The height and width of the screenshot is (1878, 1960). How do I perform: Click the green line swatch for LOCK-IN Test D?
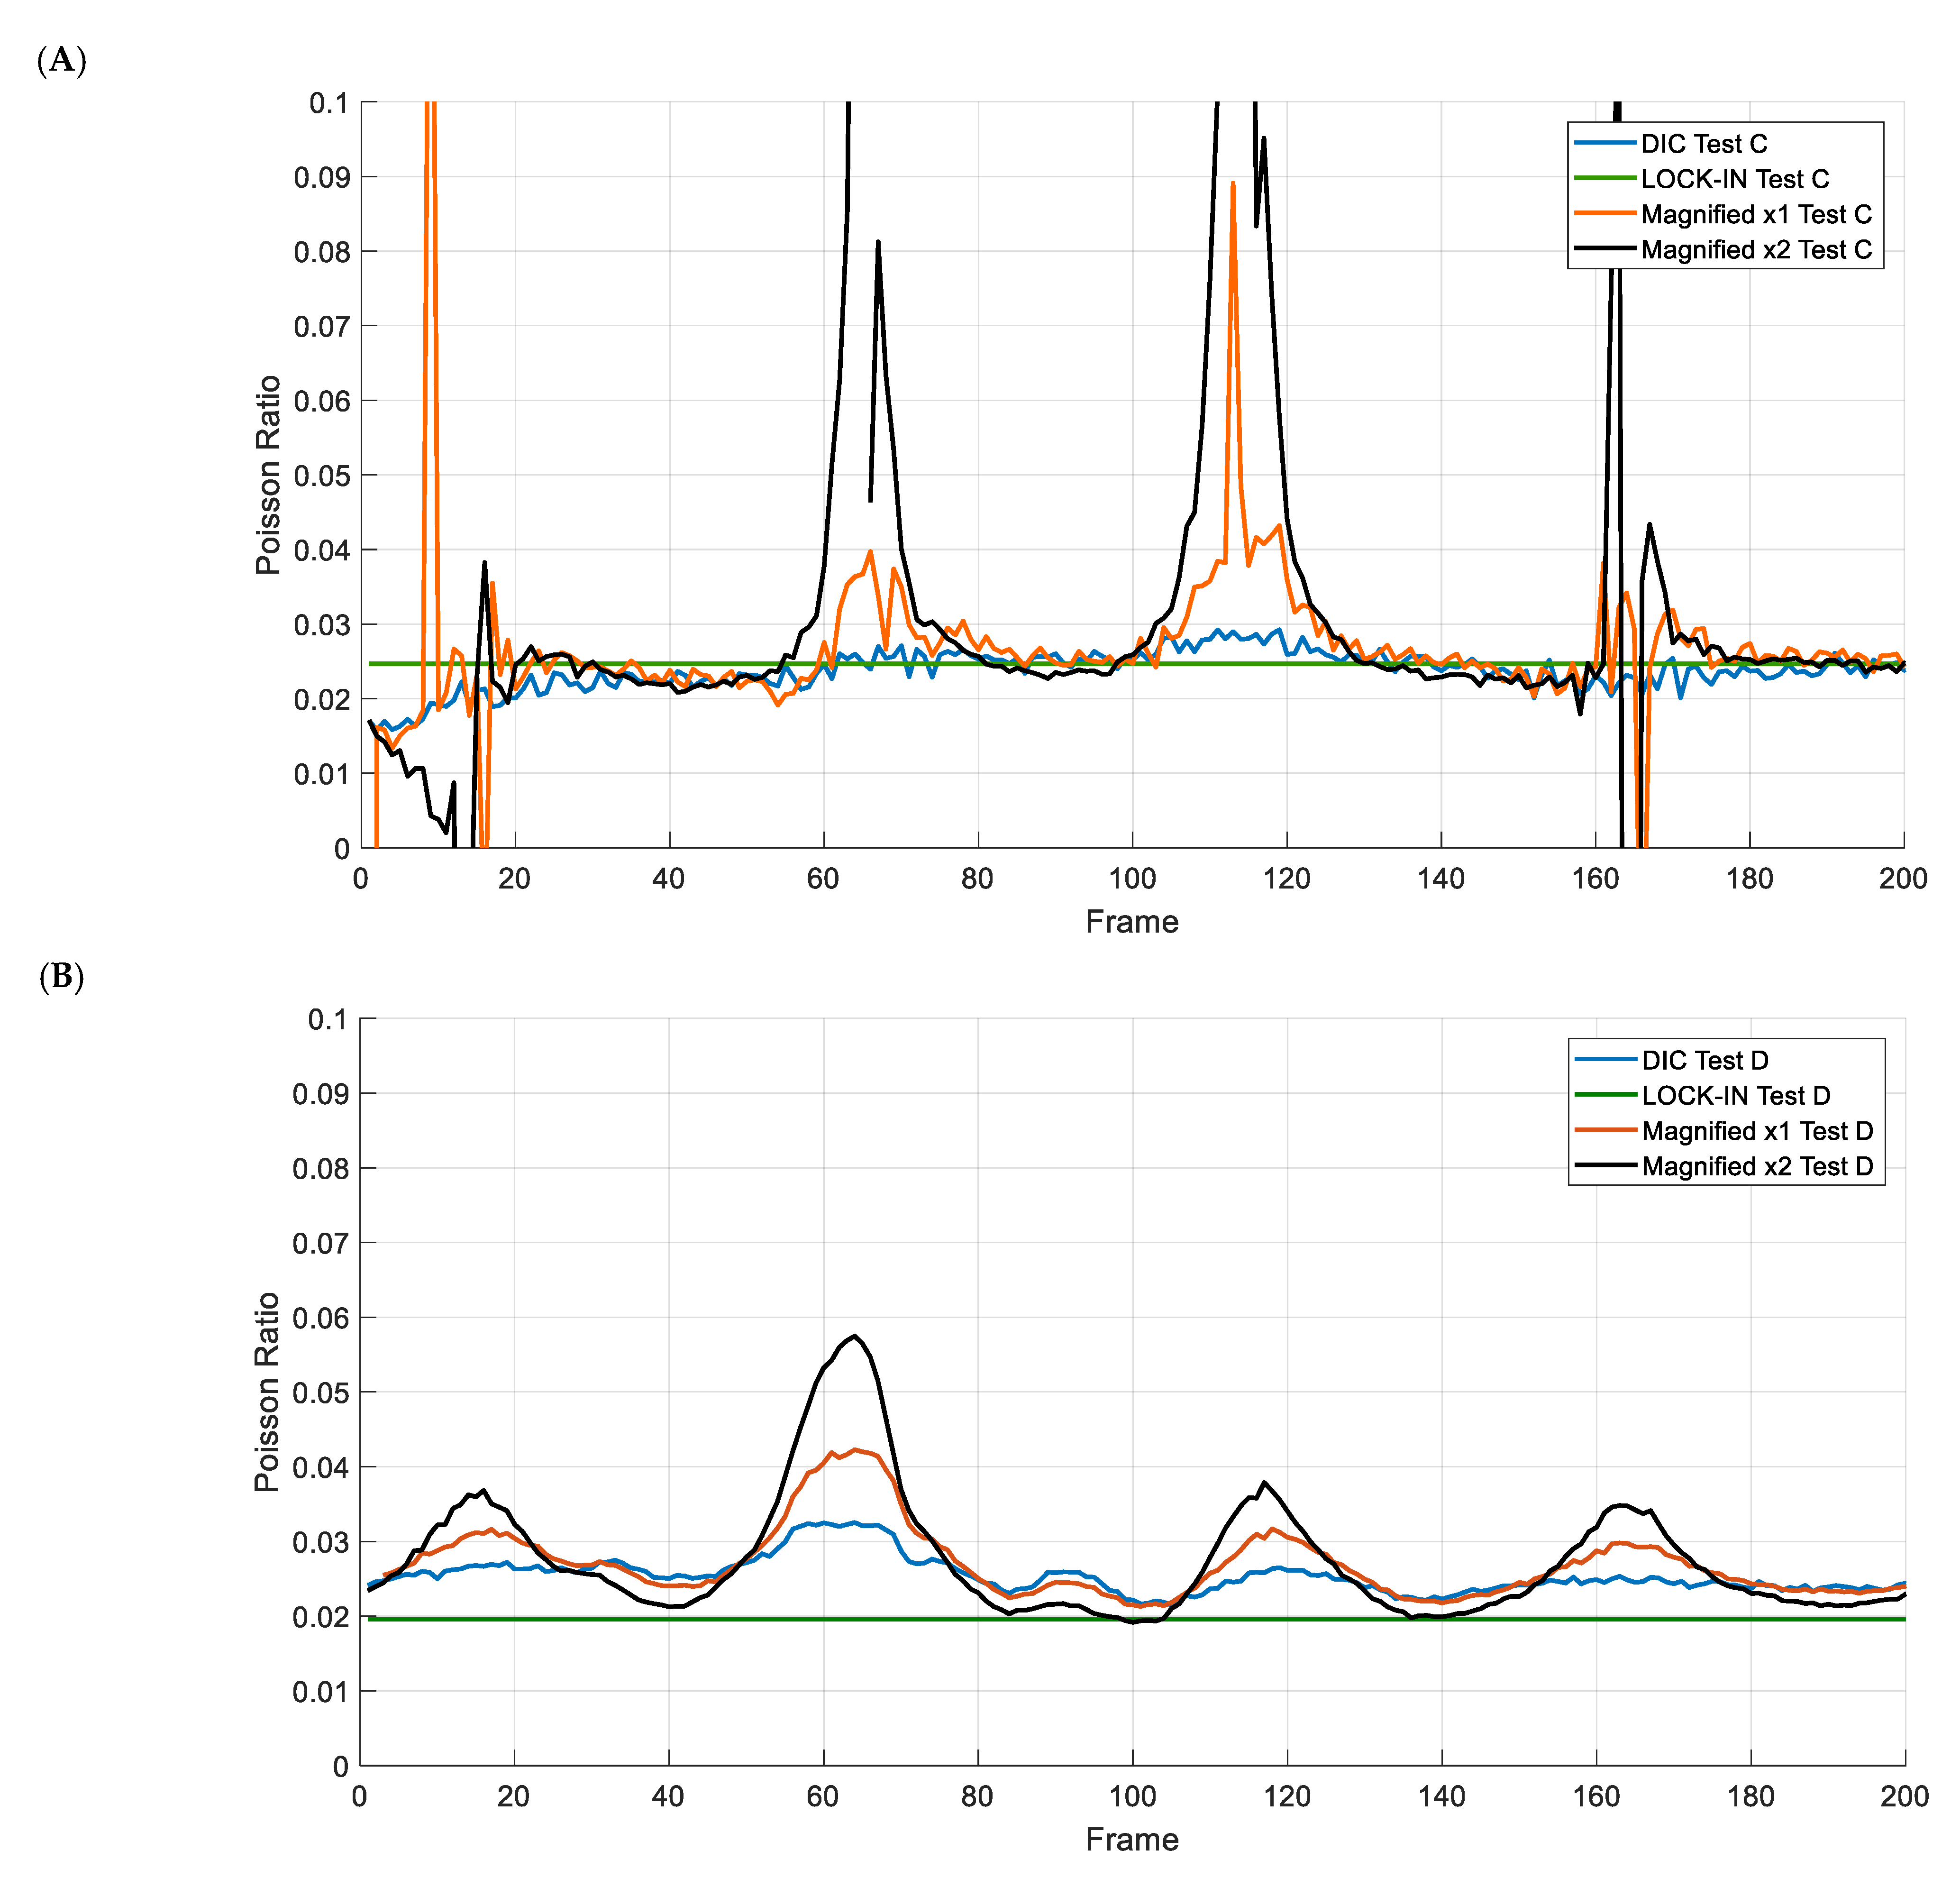coord(1606,1096)
